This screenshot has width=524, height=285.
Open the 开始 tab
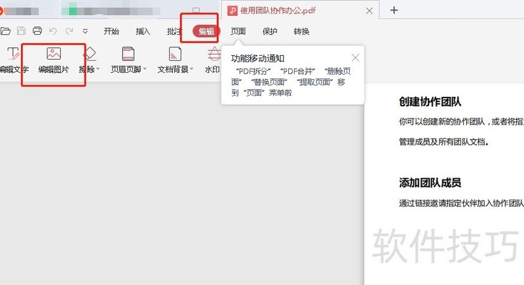111,31
